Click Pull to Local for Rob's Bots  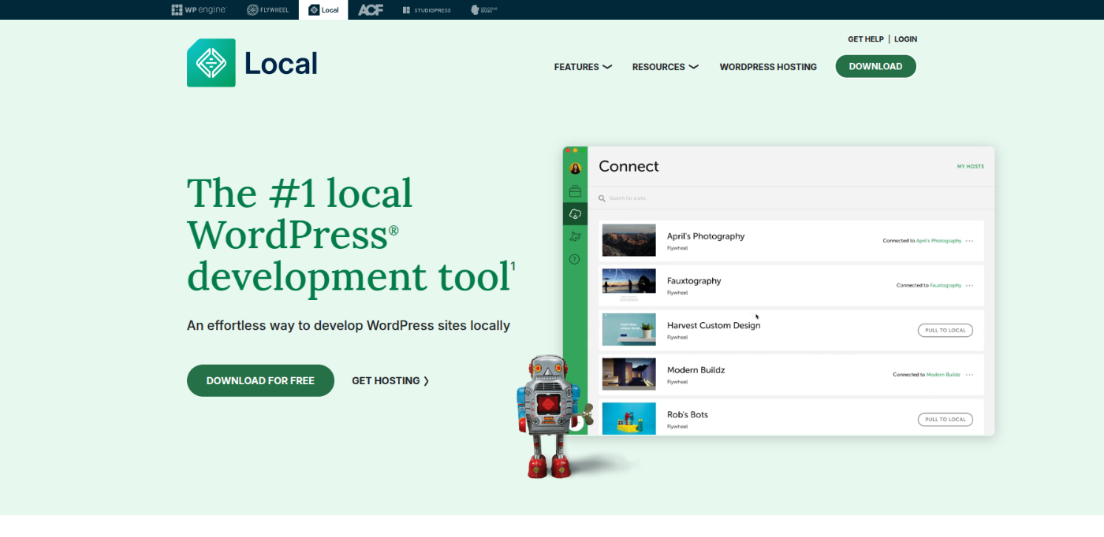945,419
